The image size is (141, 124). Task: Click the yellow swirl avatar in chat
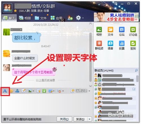tap(6, 54)
